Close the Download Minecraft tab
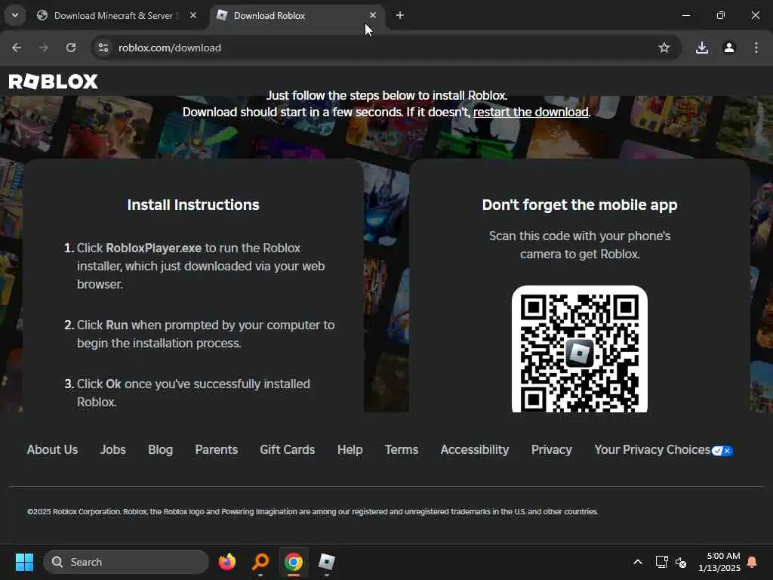The height and width of the screenshot is (580, 773). (x=193, y=15)
